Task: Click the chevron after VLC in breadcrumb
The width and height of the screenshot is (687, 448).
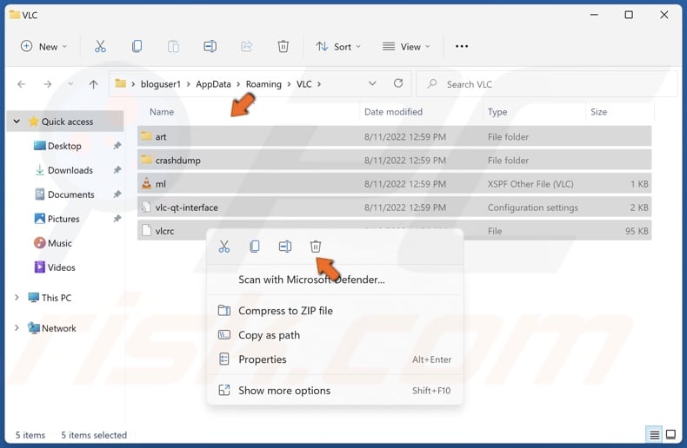Action: point(319,84)
